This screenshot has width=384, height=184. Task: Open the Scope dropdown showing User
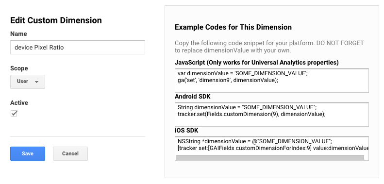(x=28, y=82)
